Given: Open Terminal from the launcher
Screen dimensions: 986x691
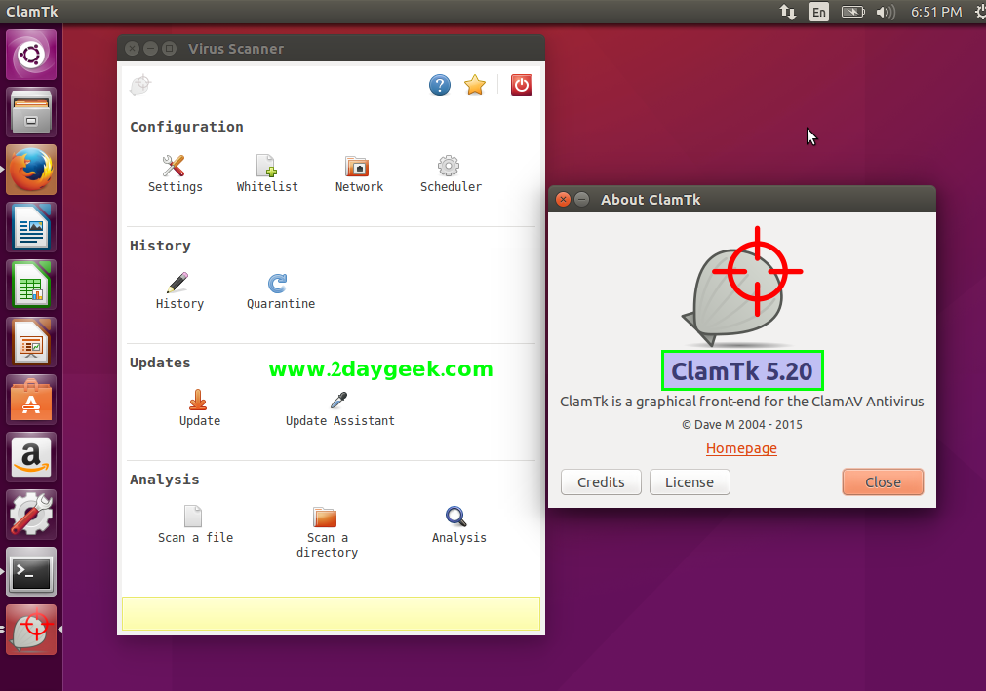Looking at the screenshot, I should click(x=31, y=572).
